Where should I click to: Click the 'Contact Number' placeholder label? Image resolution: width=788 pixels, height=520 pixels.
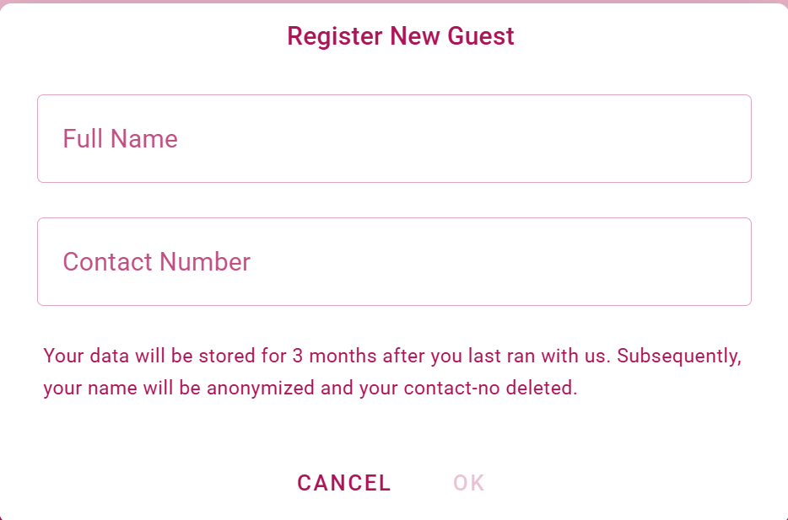click(156, 262)
